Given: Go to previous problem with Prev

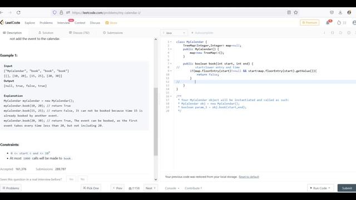Looking at the screenshot, I should click(117, 188).
